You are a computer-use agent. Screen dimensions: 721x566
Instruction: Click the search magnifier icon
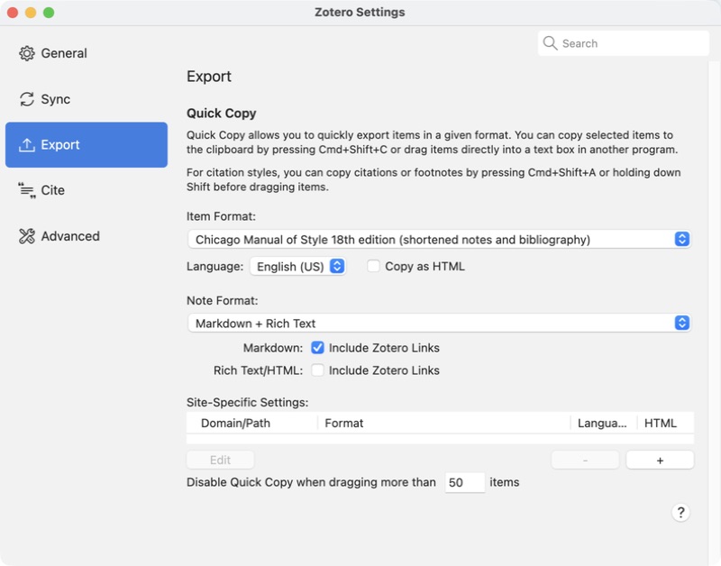pos(550,43)
